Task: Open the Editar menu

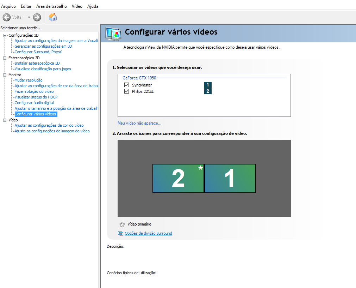Action: pyautogui.click(x=26, y=6)
